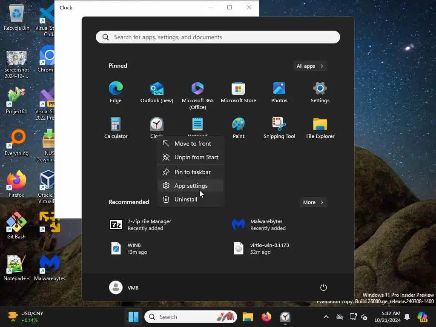Expand All apps list
Image resolution: width=436 pixels, height=327 pixels.
coord(310,66)
